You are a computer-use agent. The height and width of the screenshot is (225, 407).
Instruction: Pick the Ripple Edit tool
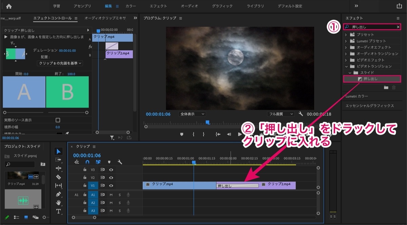coord(59,168)
